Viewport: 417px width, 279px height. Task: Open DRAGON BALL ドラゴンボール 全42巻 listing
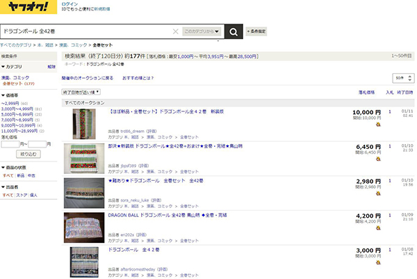click(167, 215)
